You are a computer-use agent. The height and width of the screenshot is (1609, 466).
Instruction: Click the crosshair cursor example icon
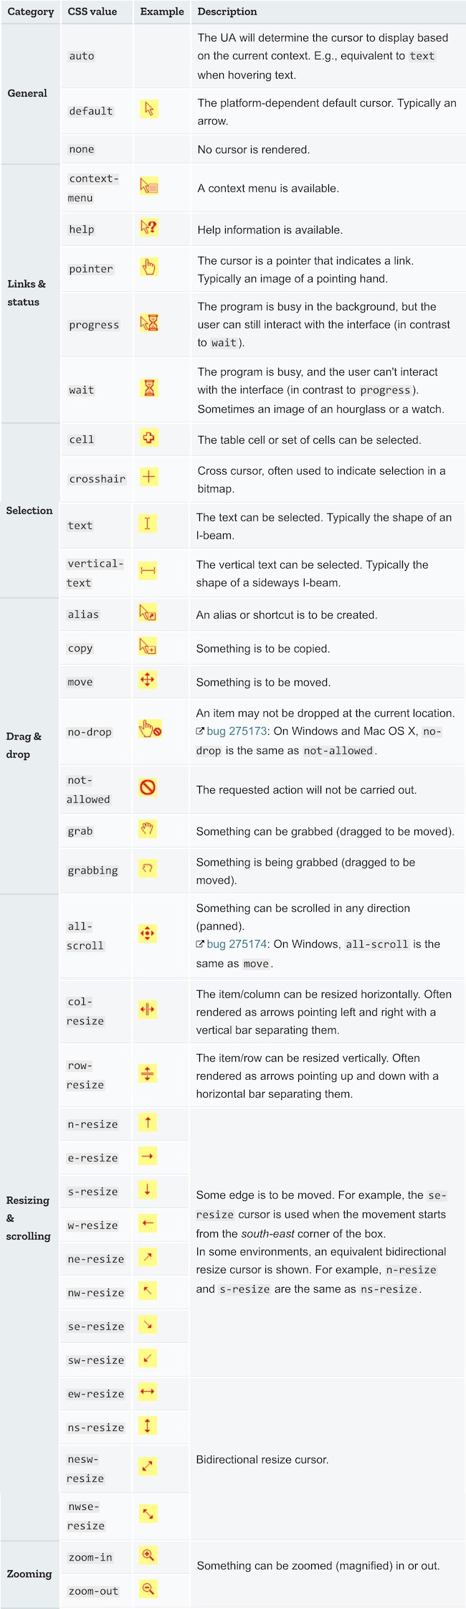point(148,477)
